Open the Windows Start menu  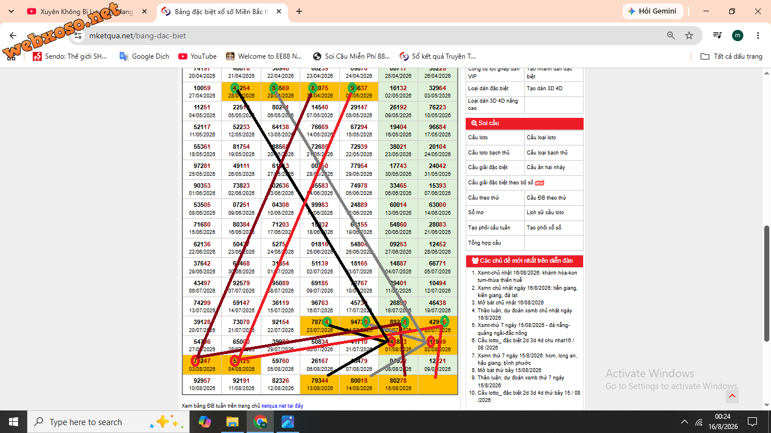(14, 422)
